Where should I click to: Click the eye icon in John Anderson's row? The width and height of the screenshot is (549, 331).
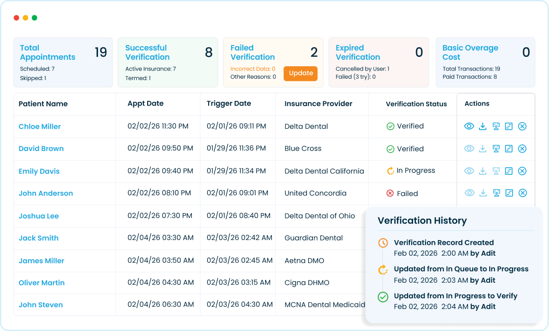(x=469, y=193)
